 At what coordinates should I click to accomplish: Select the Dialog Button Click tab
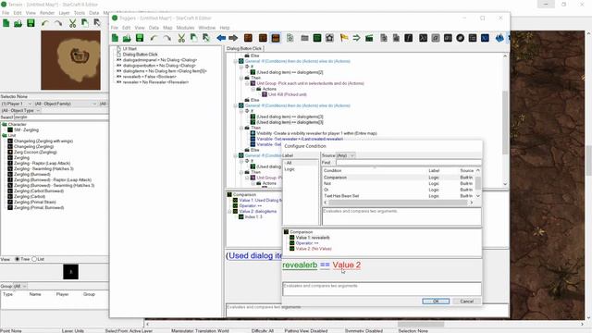(x=244, y=48)
